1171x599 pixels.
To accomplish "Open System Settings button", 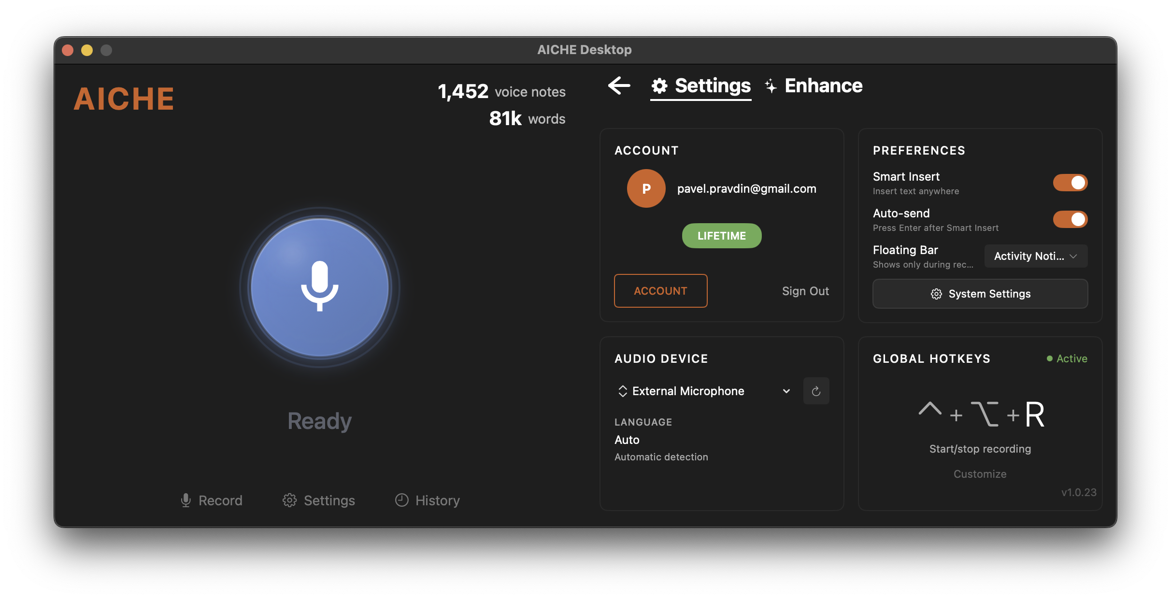I will pos(980,294).
